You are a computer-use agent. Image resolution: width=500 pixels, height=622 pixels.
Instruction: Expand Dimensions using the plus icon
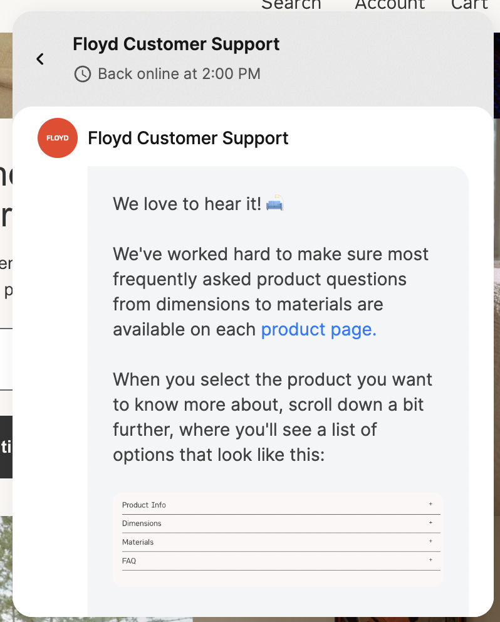click(430, 522)
